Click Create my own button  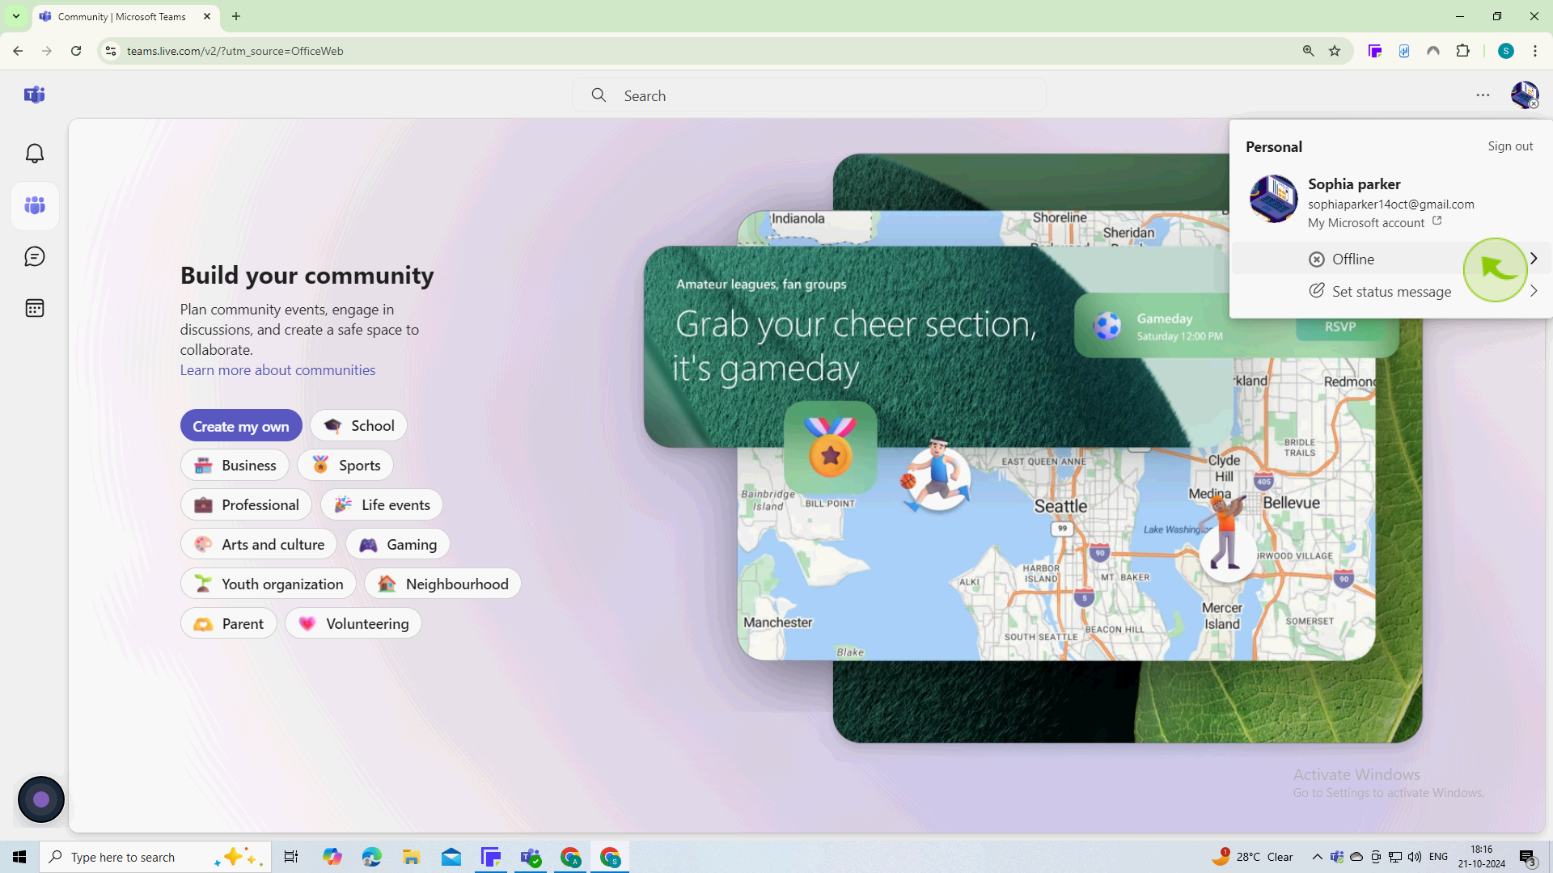(241, 426)
